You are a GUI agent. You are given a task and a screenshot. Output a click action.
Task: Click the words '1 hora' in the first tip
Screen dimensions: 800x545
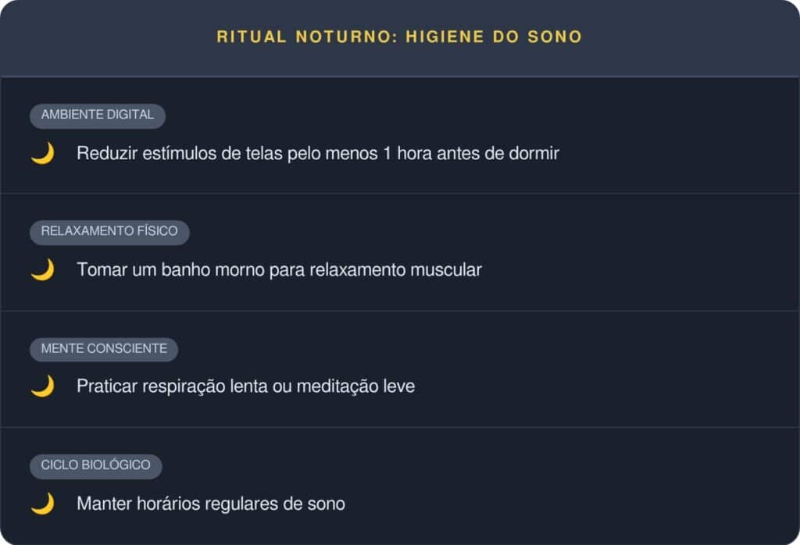coord(407,153)
